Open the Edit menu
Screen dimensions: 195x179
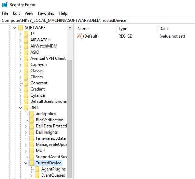click(x=16, y=13)
